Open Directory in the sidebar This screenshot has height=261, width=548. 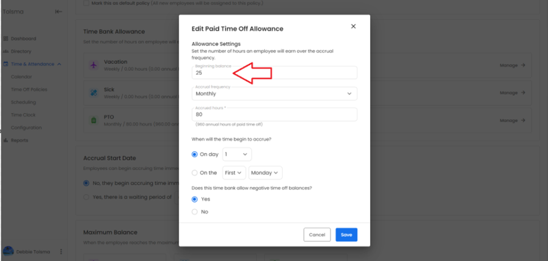coord(21,51)
